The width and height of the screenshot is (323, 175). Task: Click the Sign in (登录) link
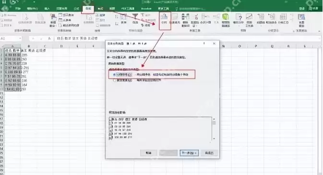tap(302, 9)
